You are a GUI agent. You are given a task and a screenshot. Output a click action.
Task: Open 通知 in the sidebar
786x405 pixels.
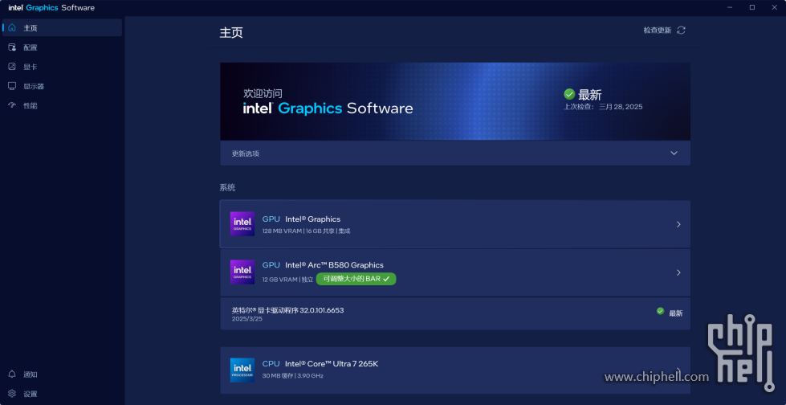62,374
